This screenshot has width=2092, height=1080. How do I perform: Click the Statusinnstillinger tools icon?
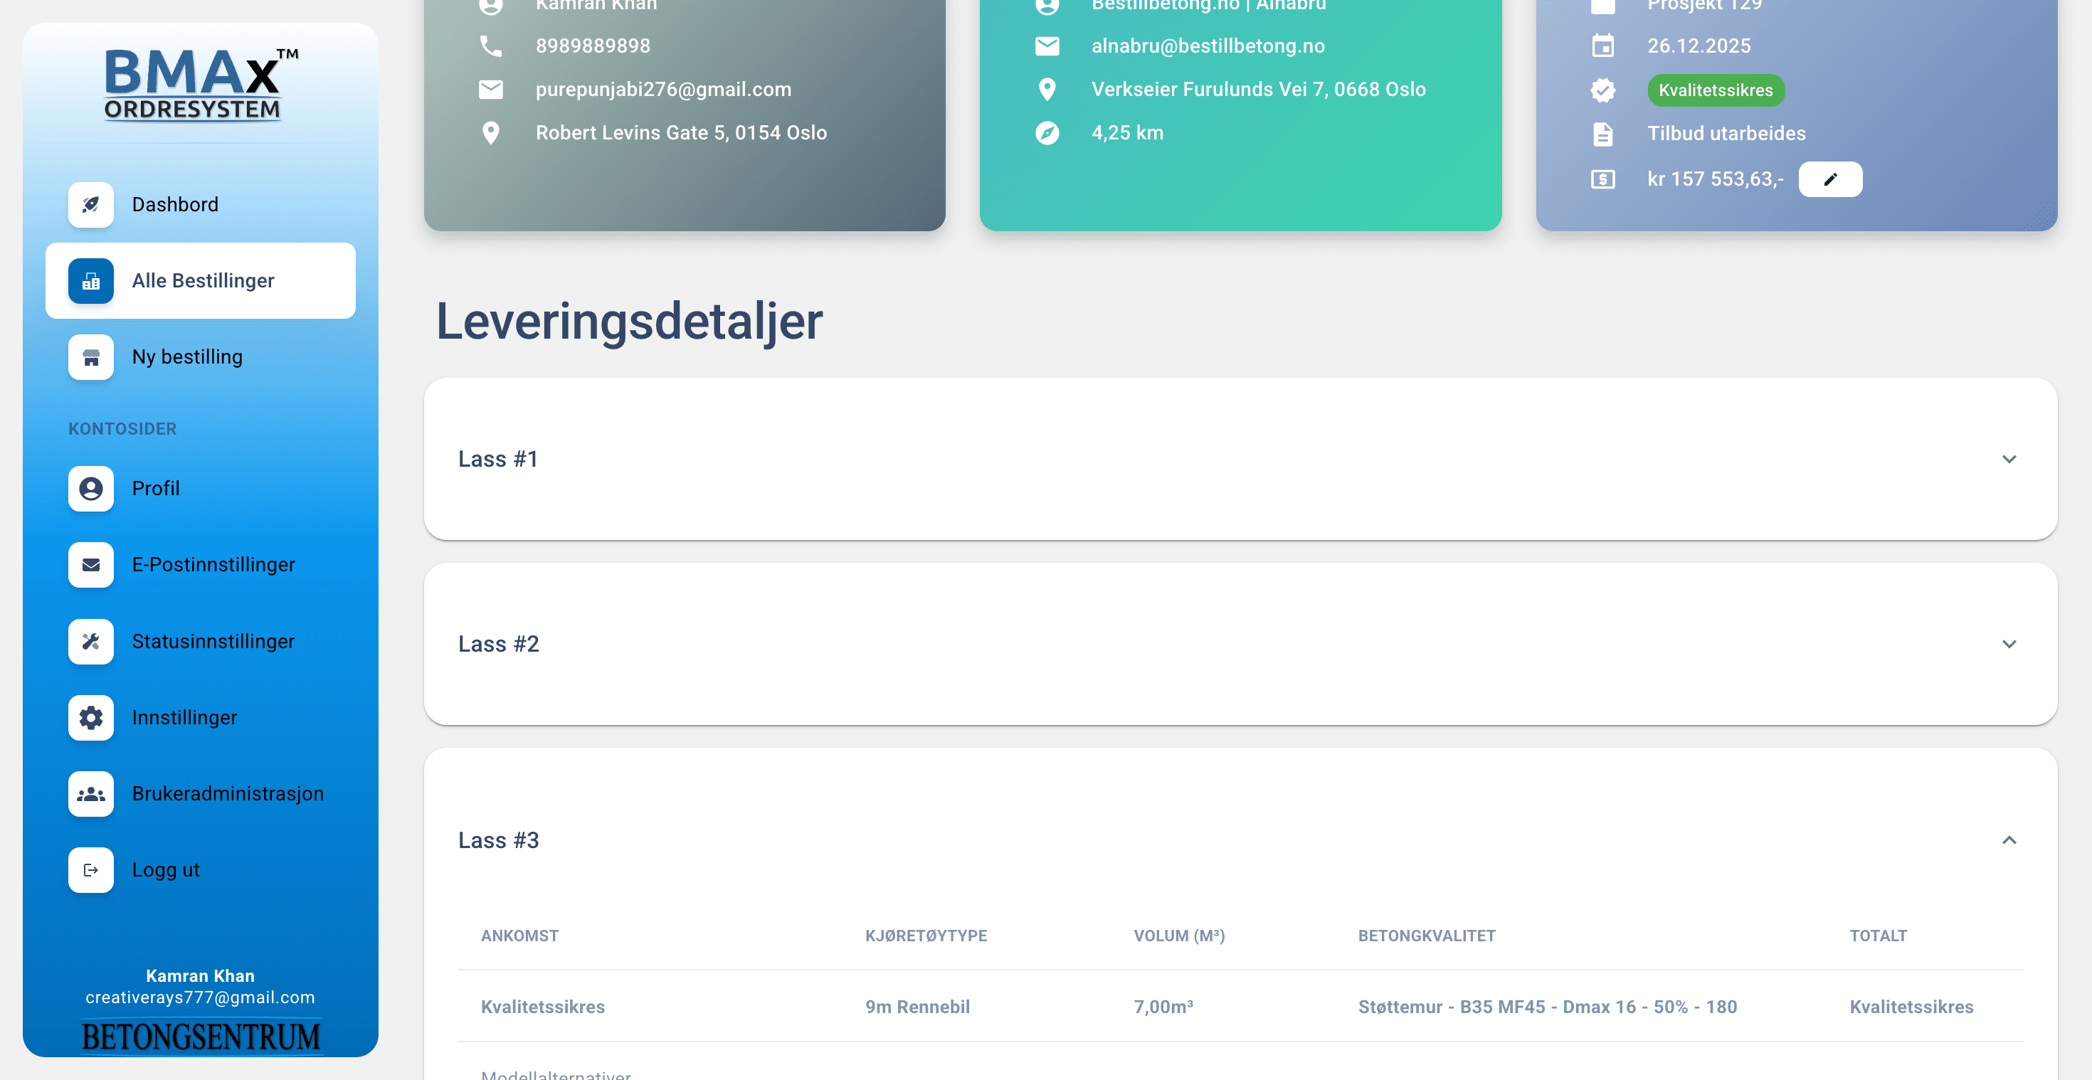tap(91, 642)
